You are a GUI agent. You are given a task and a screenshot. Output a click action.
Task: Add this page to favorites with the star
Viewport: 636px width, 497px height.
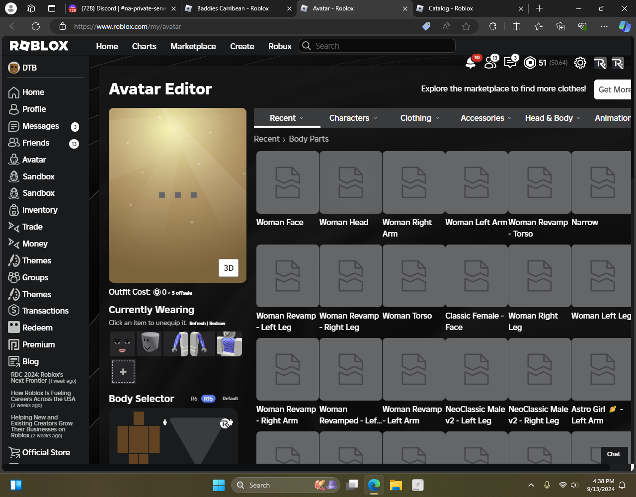point(466,26)
